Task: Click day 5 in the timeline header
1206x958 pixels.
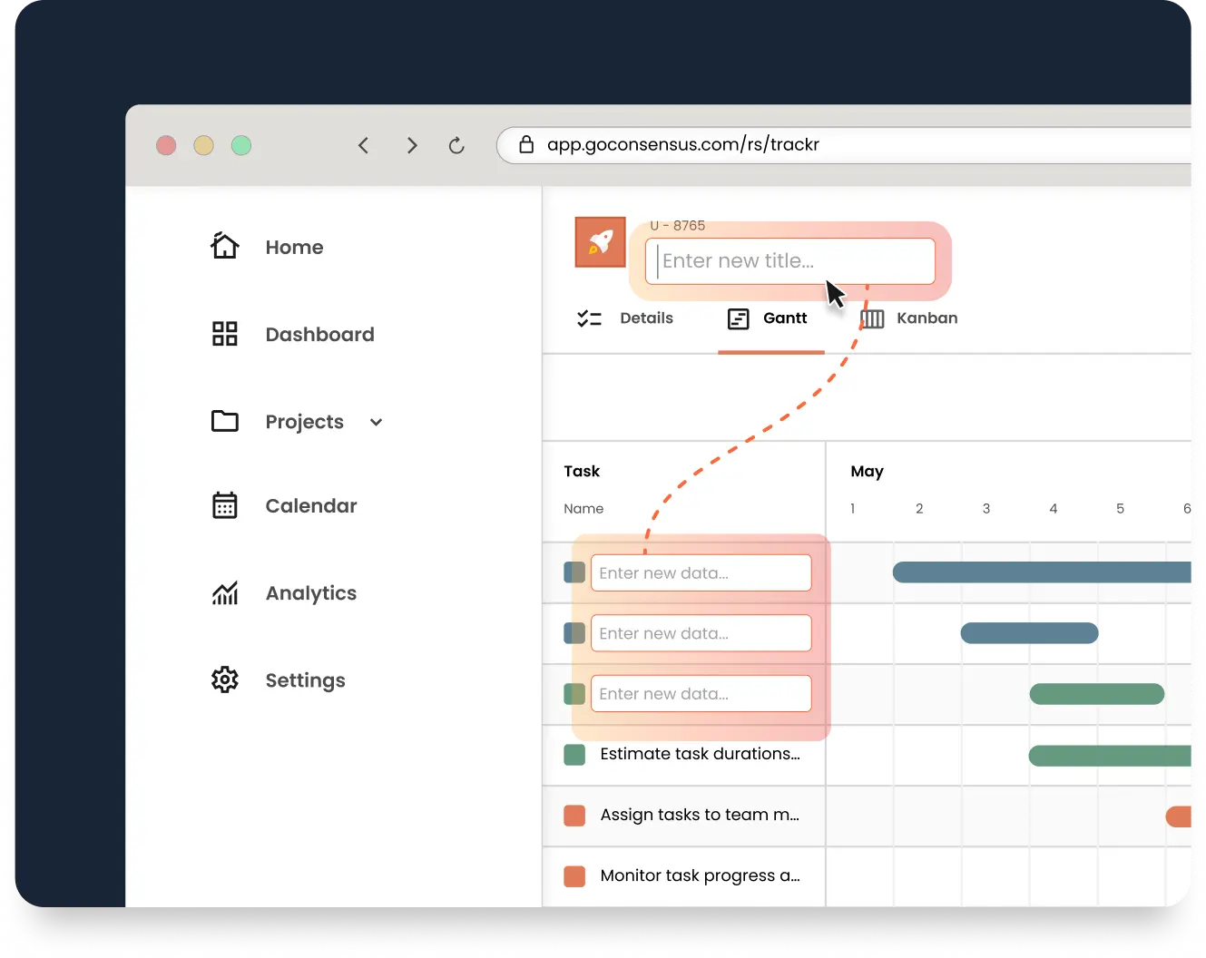Action: click(1120, 509)
